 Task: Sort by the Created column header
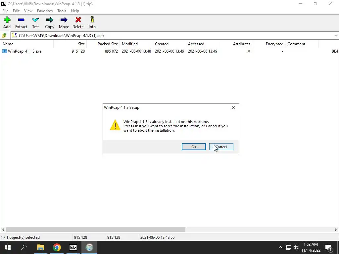[169, 44]
